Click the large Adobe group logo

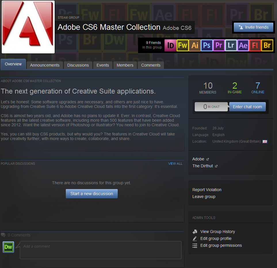click(28, 27)
